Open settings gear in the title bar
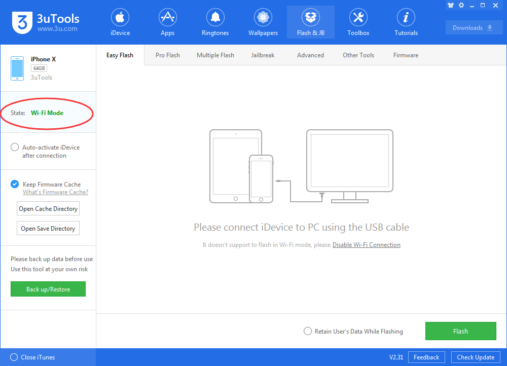 point(461,5)
